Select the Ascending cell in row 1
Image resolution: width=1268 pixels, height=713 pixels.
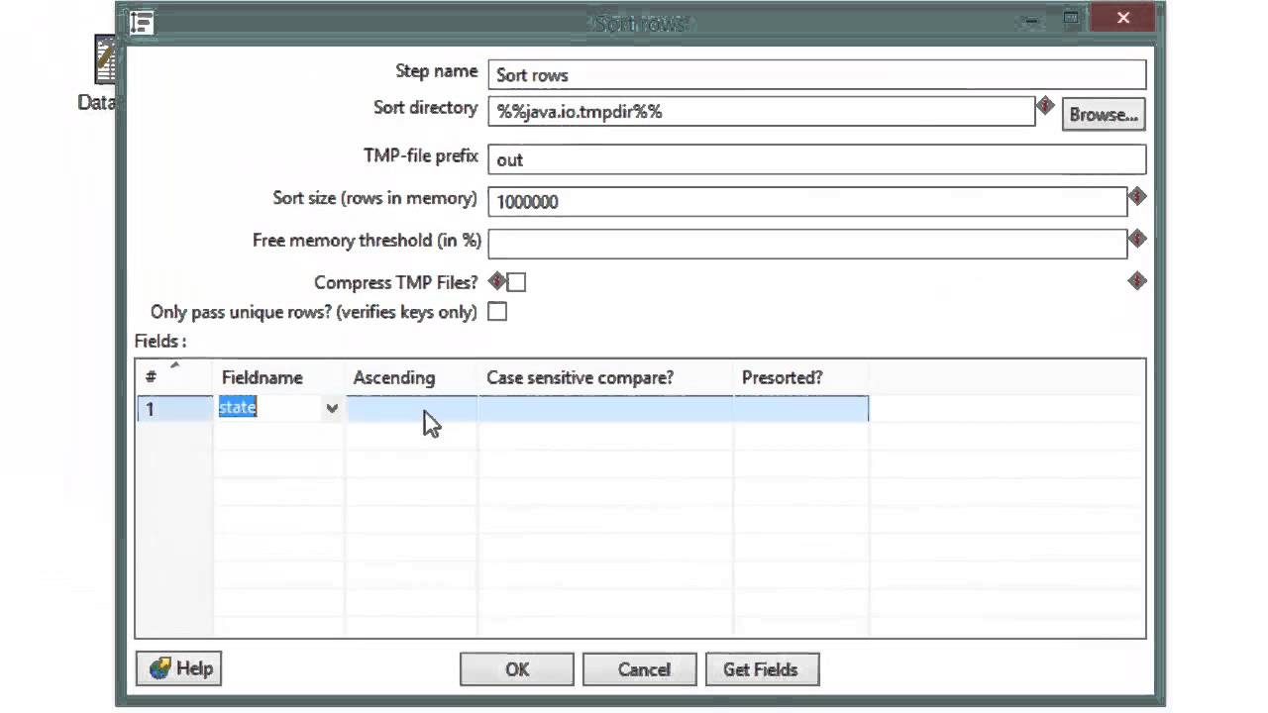(411, 408)
